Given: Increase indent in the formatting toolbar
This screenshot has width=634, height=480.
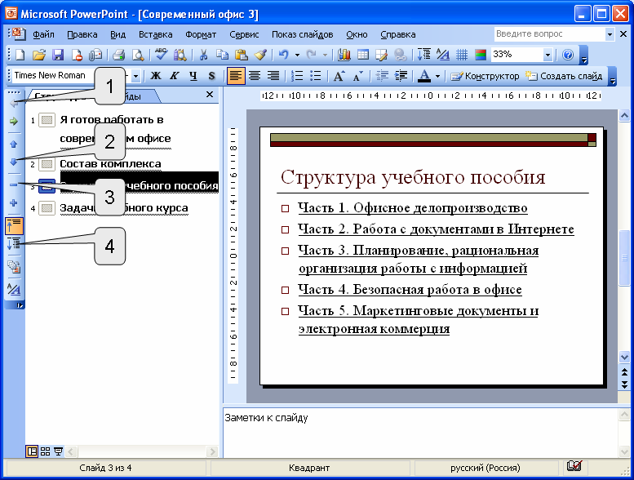Looking at the screenshot, I should (x=401, y=76).
